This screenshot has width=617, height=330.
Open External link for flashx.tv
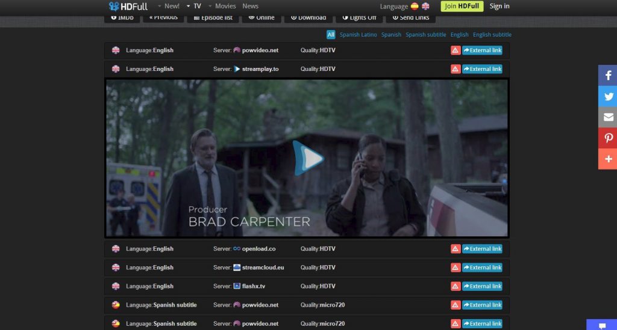tap(482, 287)
